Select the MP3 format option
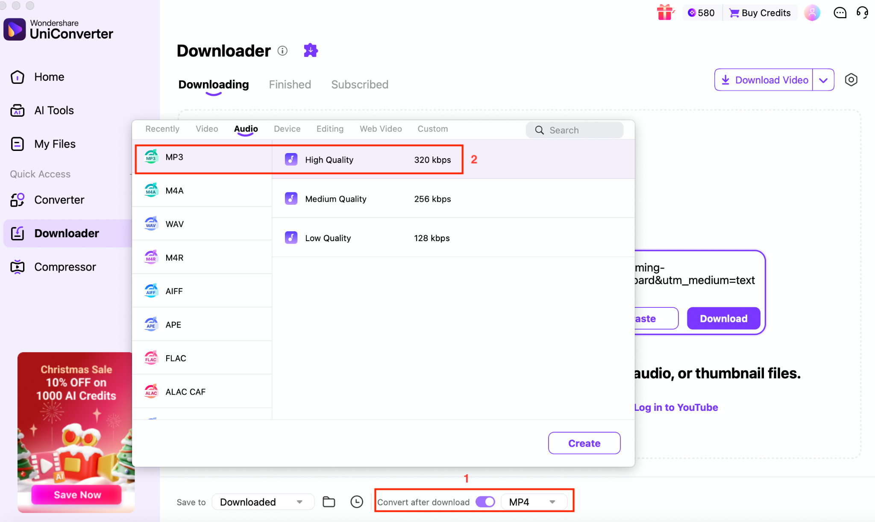This screenshot has height=522, width=875. coord(174,157)
